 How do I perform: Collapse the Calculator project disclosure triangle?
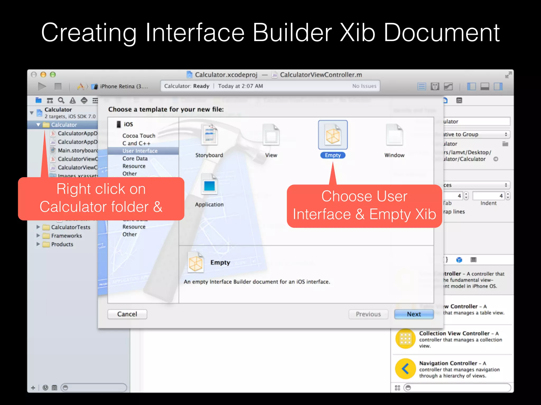click(32, 113)
